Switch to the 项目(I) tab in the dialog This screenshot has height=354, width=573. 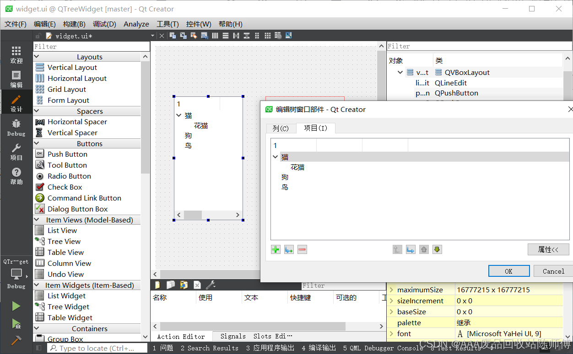coord(316,128)
